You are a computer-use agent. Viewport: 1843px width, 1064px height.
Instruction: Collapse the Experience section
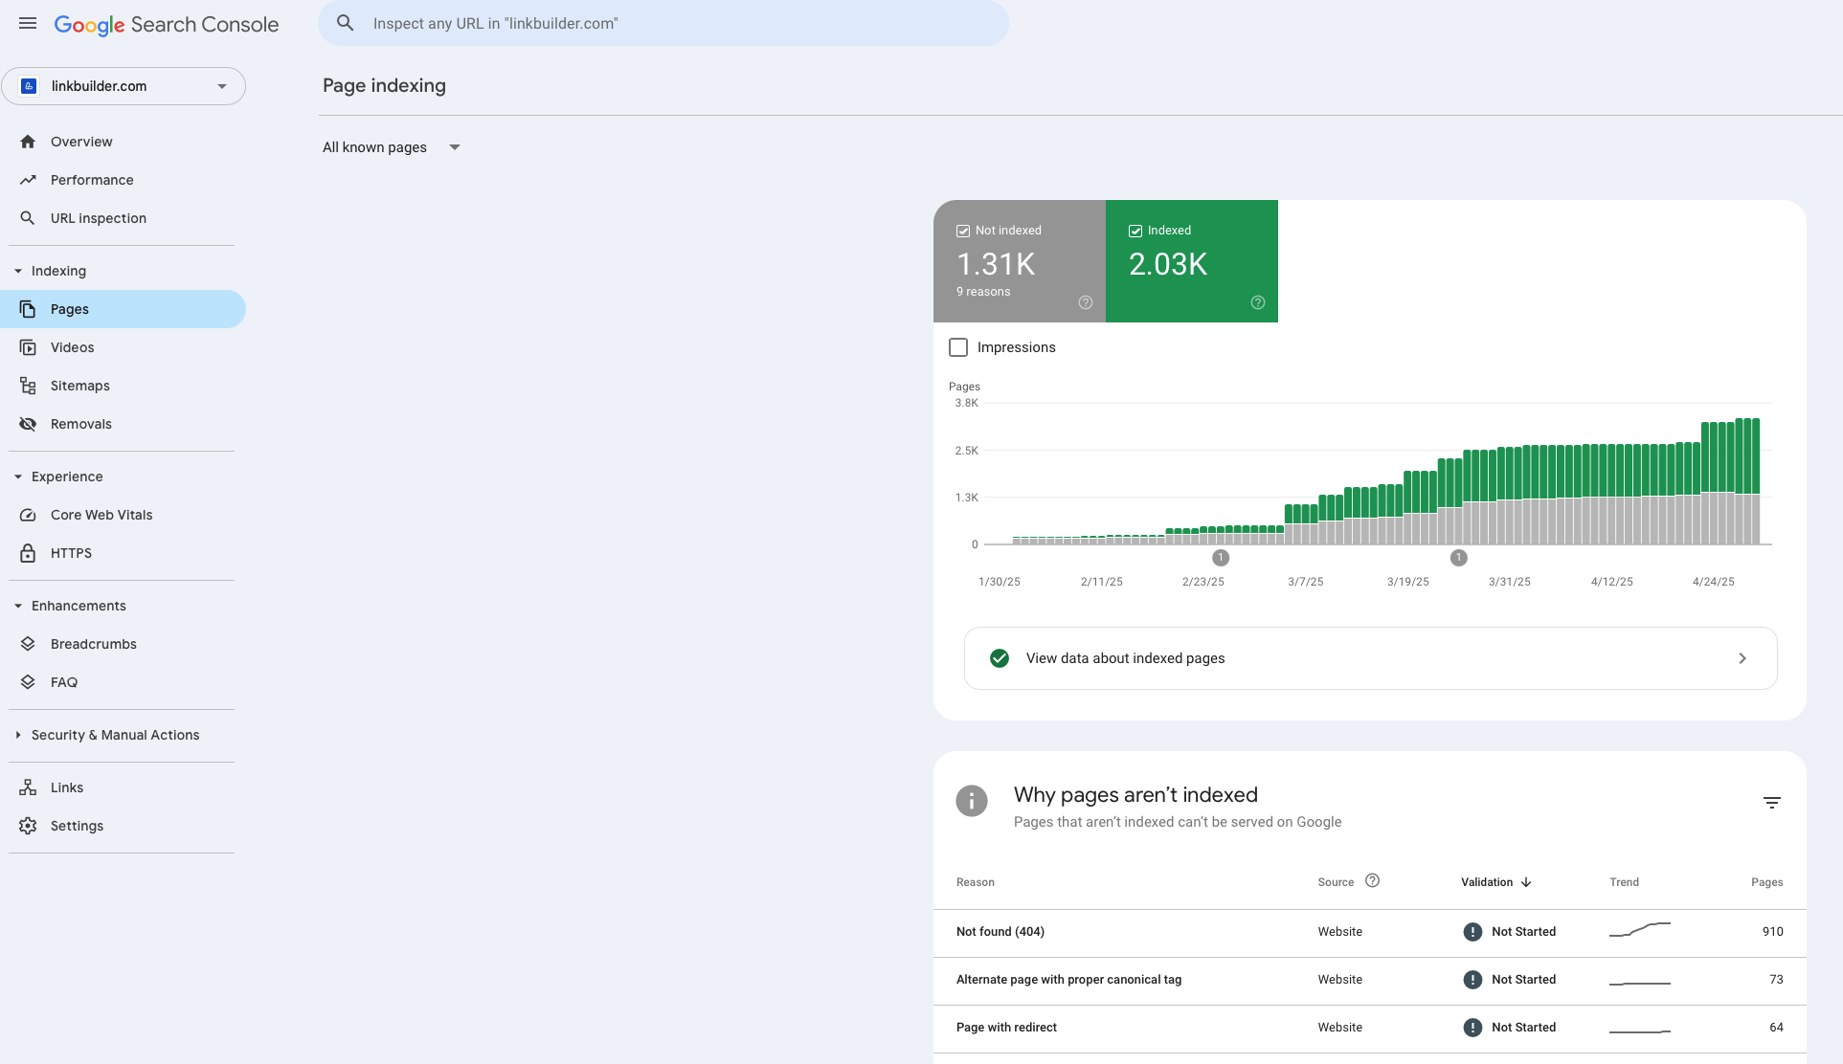point(18,477)
